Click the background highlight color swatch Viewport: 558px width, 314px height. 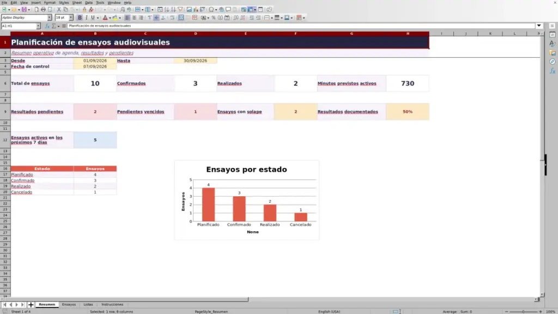[115, 18]
